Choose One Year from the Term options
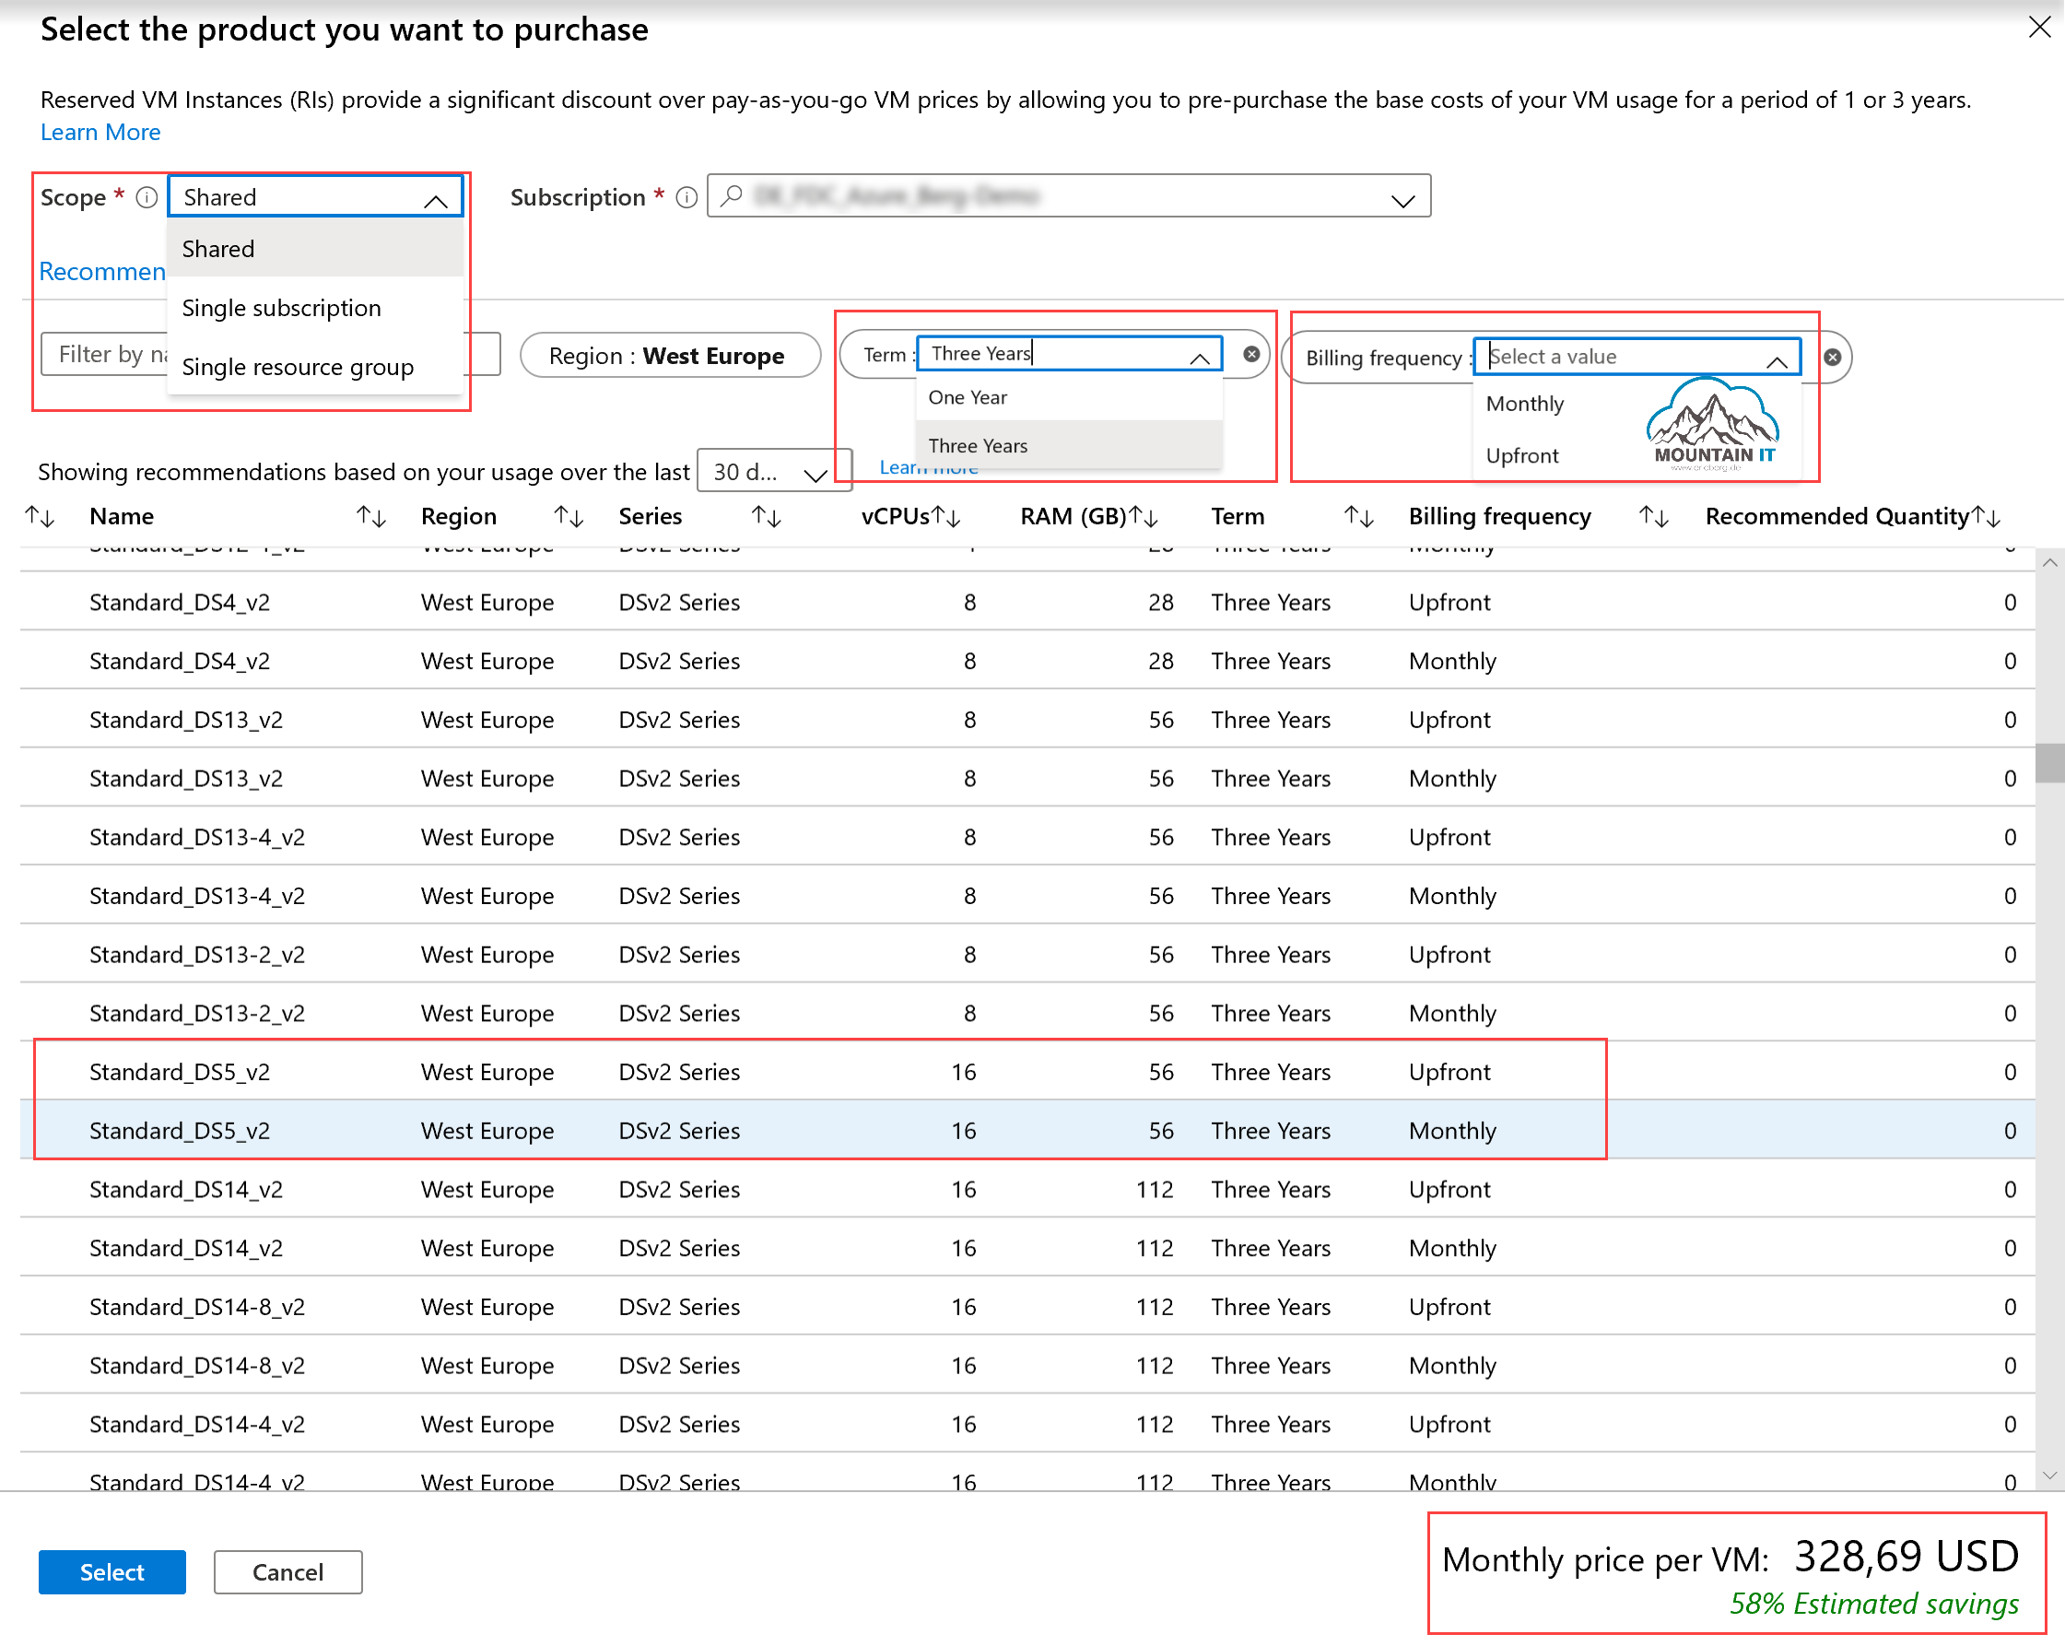The height and width of the screenshot is (1646, 2065). (968, 396)
